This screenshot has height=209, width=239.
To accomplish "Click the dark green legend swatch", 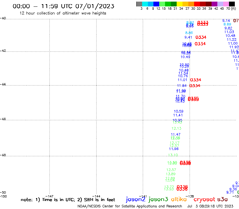I will tap(174, 4).
